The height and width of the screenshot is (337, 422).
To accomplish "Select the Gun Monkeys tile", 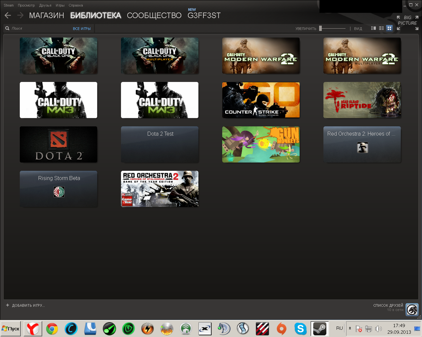I will pos(261,144).
